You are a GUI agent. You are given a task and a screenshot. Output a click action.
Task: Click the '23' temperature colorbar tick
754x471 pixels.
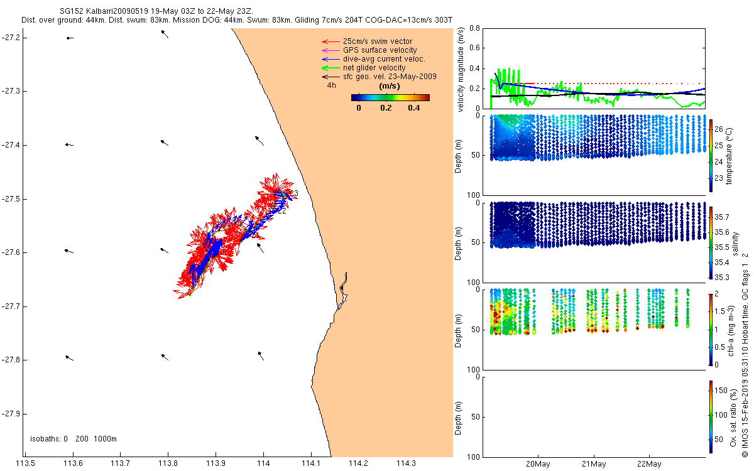719,178
